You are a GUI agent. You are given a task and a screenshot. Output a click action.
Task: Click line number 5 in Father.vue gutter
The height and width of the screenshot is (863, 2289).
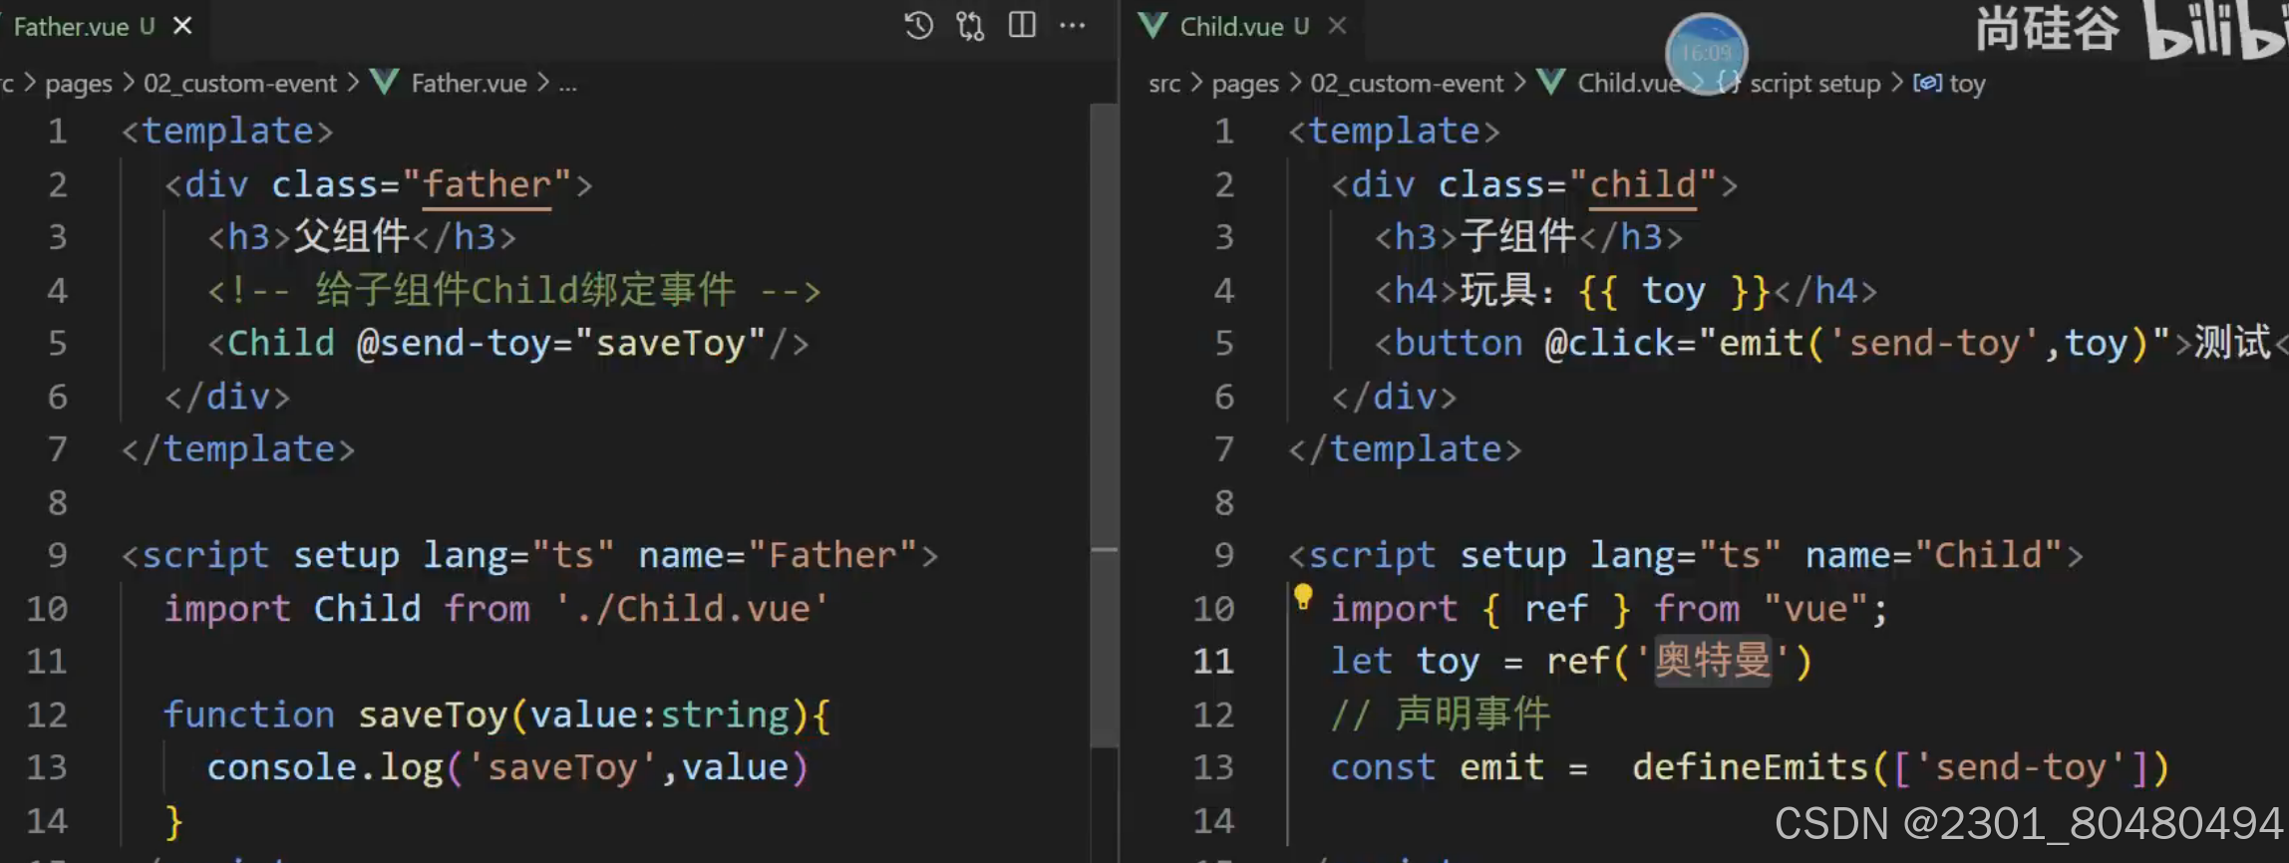[x=57, y=344]
